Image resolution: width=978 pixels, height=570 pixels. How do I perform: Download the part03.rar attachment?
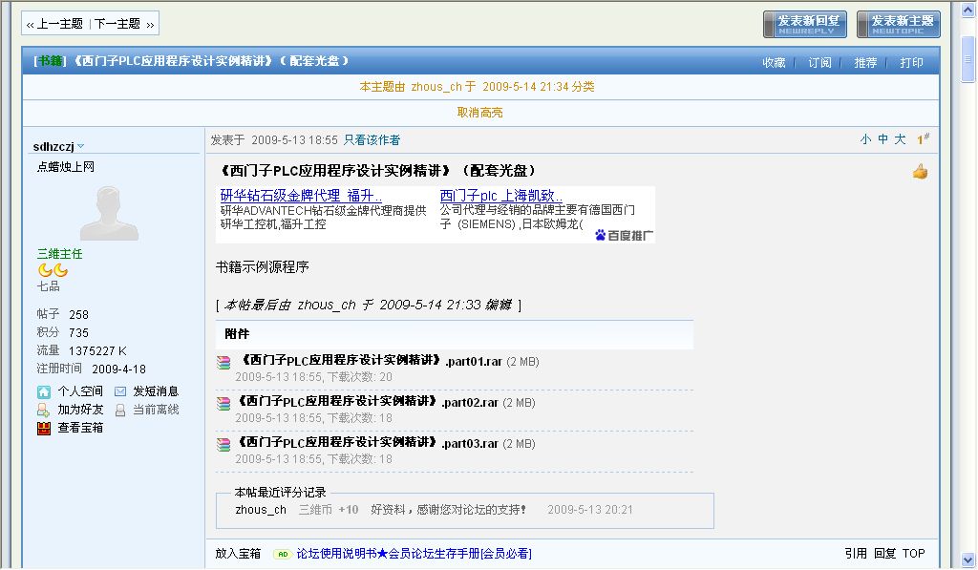point(368,443)
